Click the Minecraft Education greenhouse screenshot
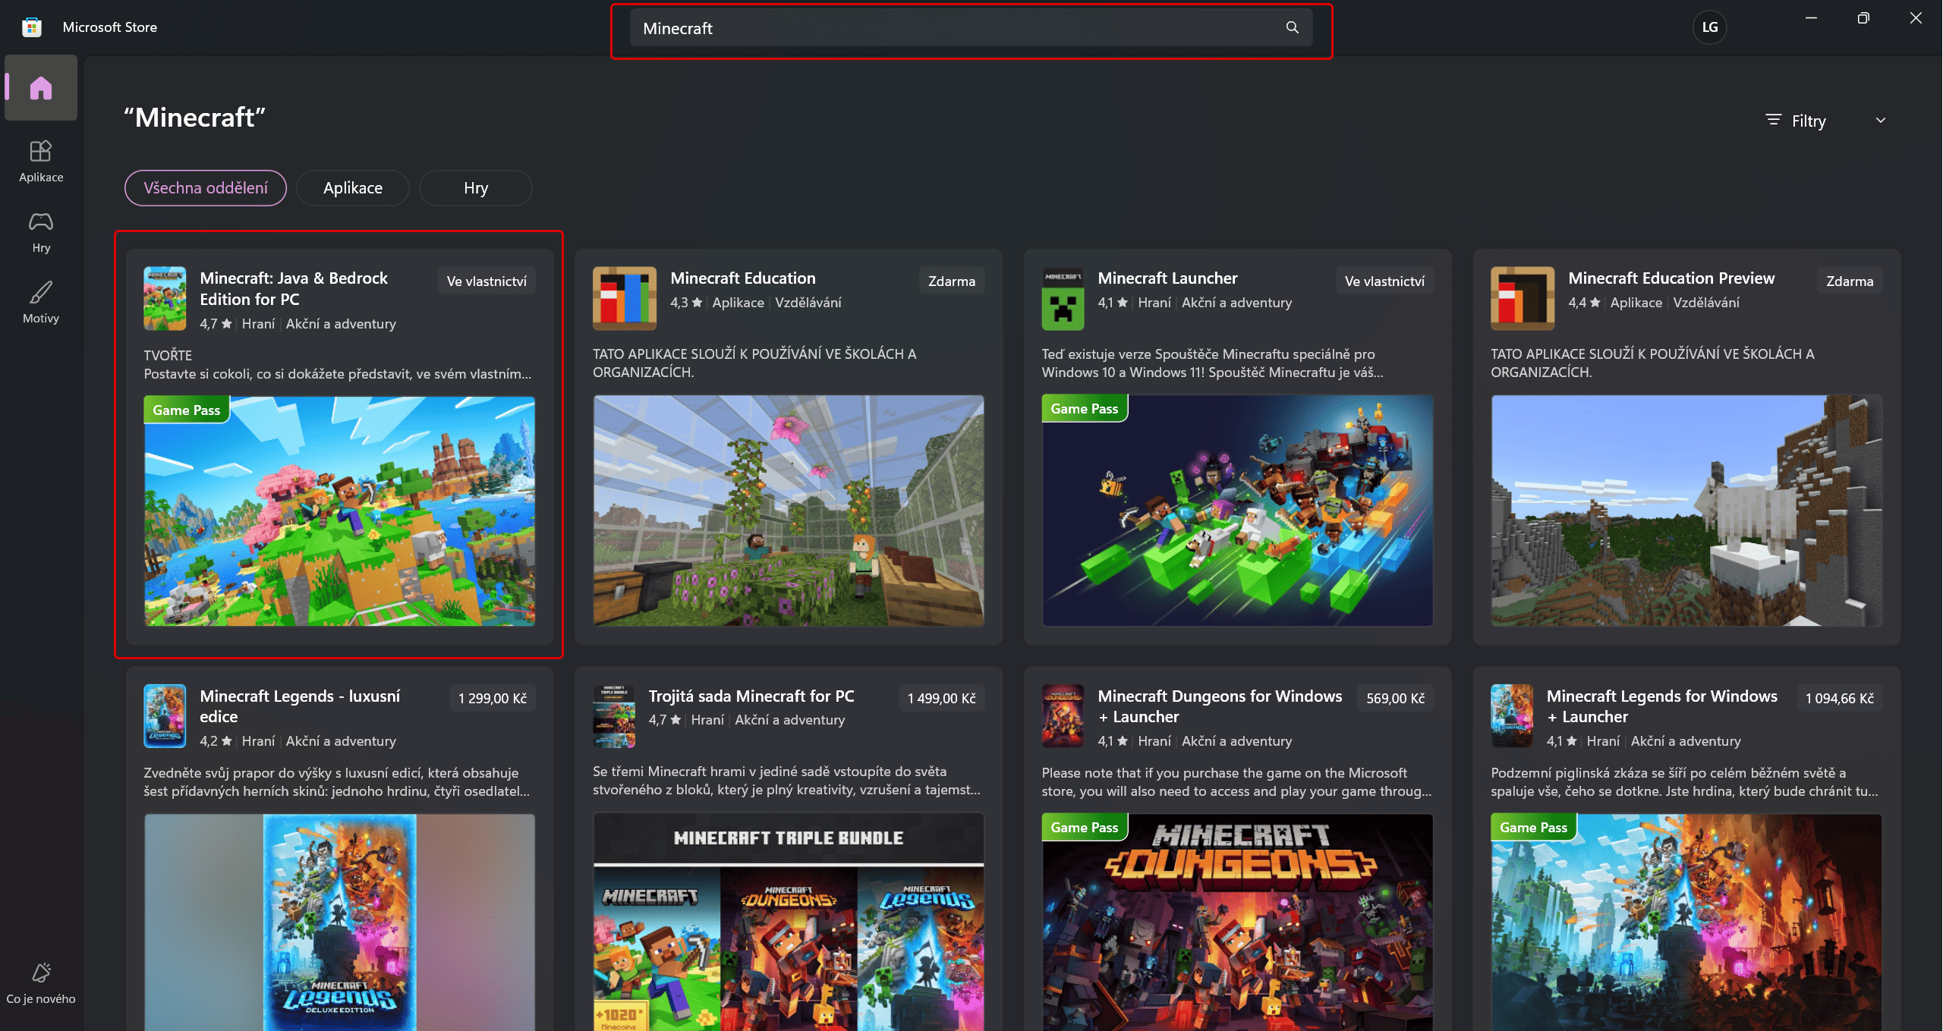Screen dimensions: 1943x1031 click(789, 511)
